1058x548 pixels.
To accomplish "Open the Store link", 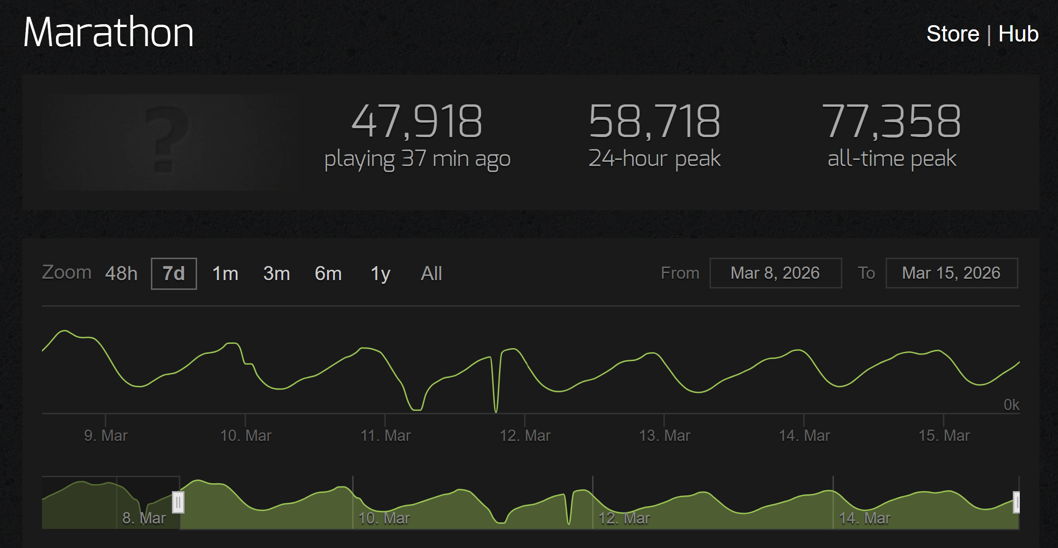I will click(x=953, y=34).
